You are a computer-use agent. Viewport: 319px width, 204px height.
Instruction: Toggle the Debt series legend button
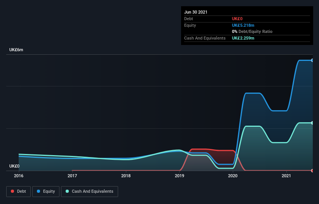click(19, 192)
